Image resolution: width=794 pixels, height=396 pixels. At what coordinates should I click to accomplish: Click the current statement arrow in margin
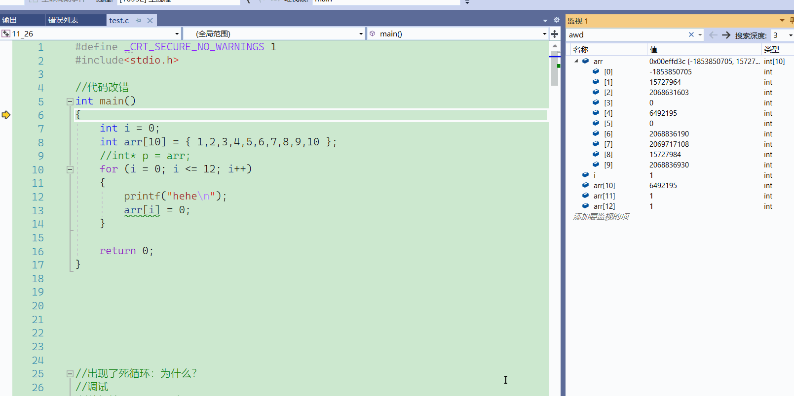point(6,115)
